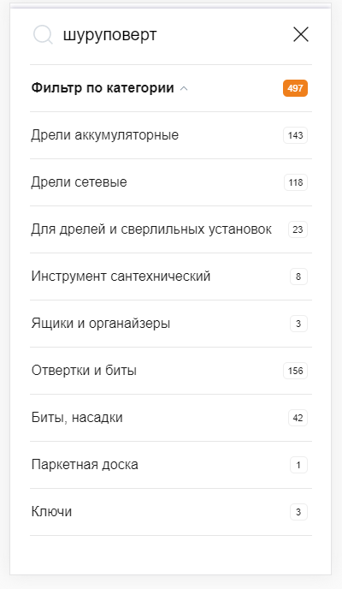
Task: Select Отвертки и биты category
Action: pos(171,371)
